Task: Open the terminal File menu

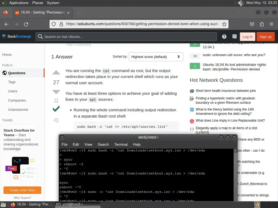Action: 64,144
